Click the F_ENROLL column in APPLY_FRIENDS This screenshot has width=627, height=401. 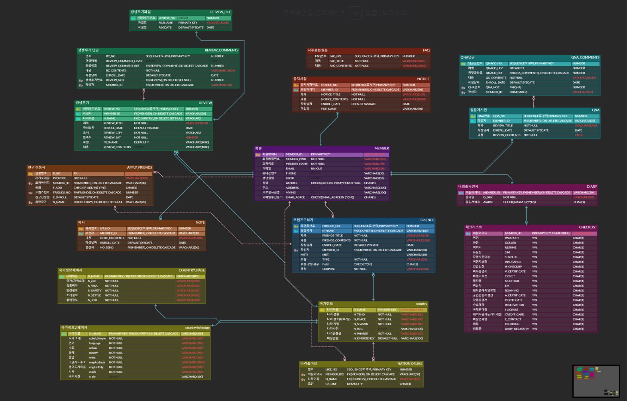(x=59, y=197)
